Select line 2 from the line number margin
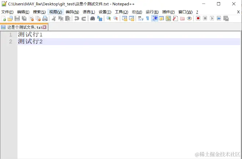The height and width of the screenshot is (159, 242). click(x=11, y=41)
